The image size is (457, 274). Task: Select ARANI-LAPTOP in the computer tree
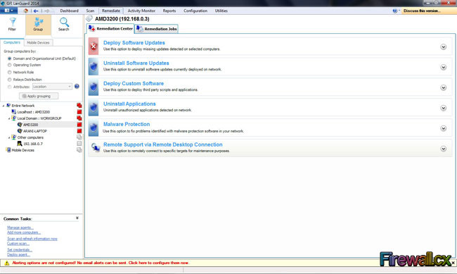click(x=34, y=131)
